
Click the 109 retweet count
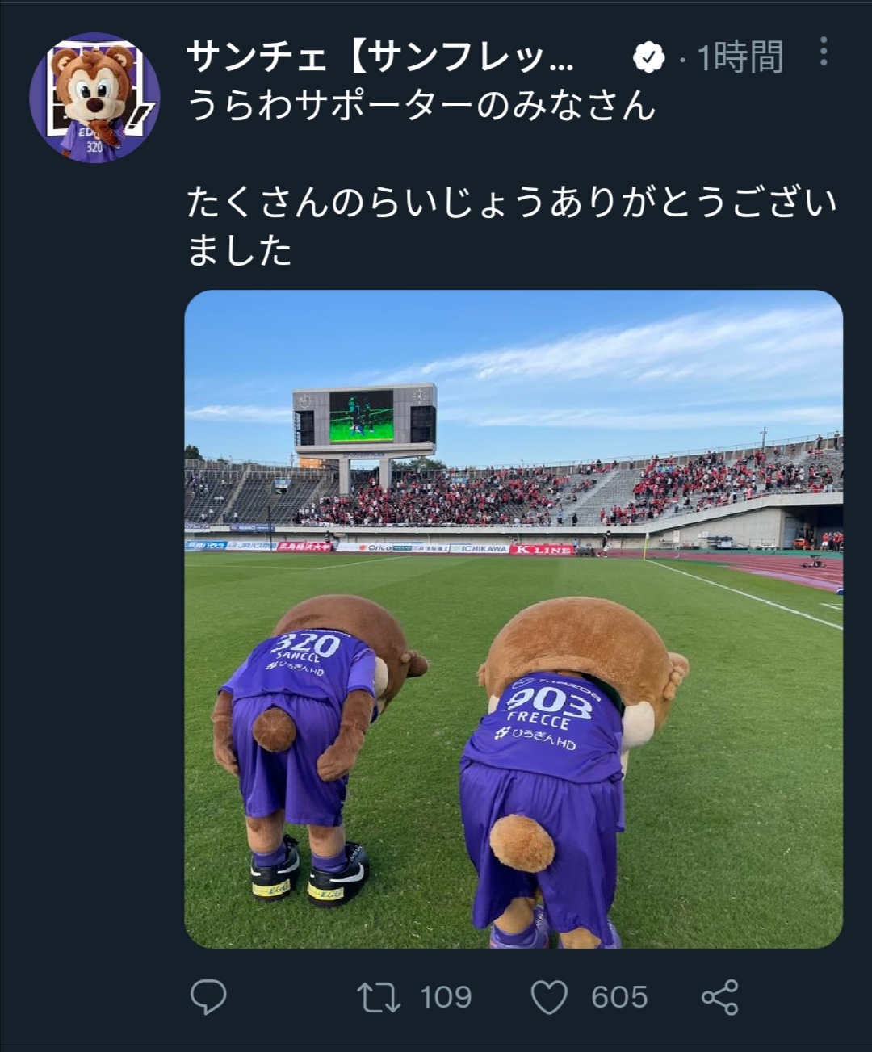click(446, 997)
